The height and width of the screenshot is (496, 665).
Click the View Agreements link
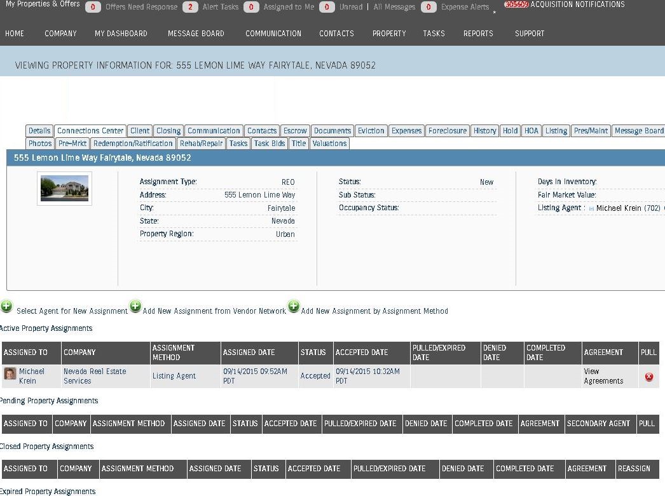[603, 376]
